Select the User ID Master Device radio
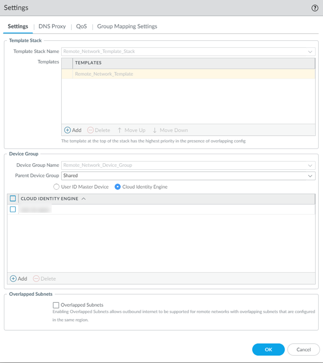 coord(56,187)
